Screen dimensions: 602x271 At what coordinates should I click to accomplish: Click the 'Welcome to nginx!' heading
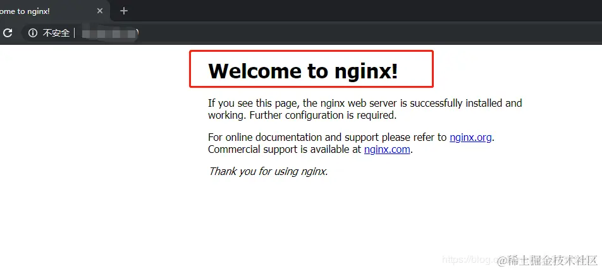coord(303,71)
